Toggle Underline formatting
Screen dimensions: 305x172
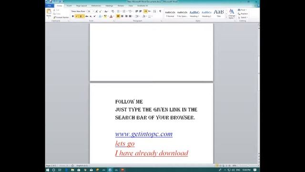tap(81, 16)
